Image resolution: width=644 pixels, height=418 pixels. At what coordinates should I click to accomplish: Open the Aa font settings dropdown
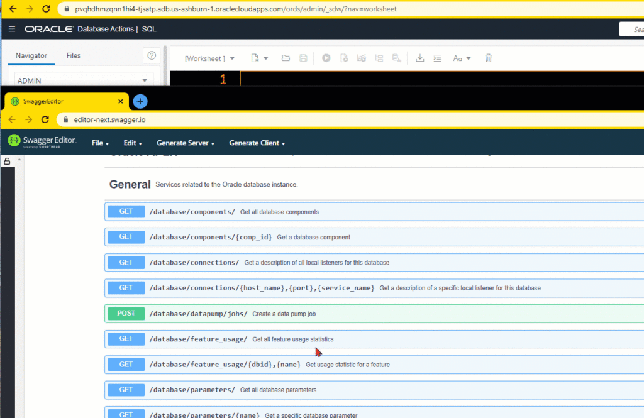461,57
